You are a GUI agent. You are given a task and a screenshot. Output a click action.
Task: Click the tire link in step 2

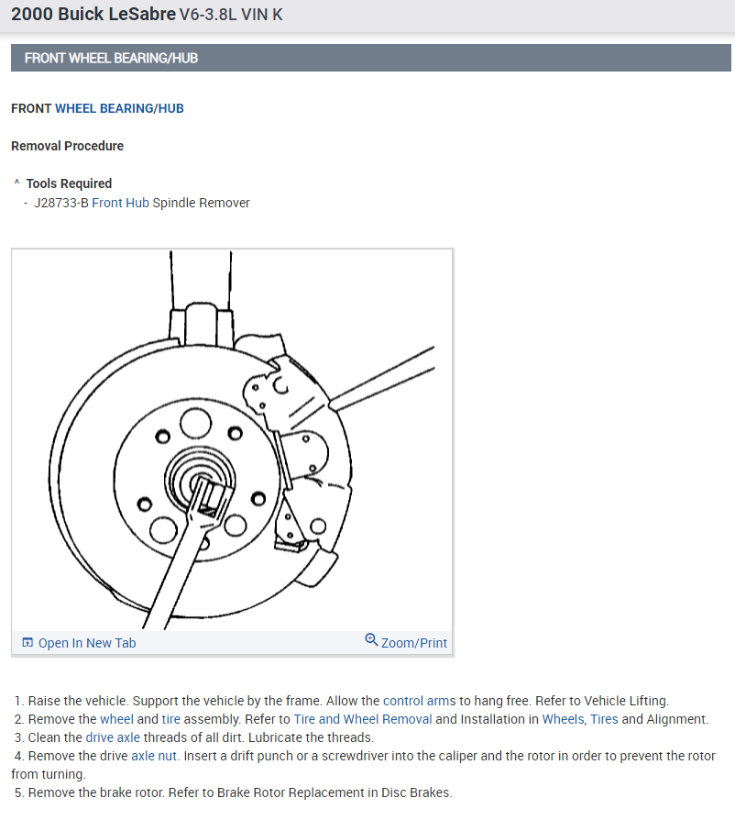170,719
